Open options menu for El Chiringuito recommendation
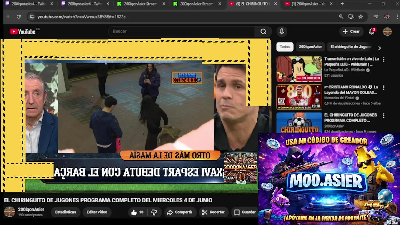The height and width of the screenshot is (225, 400). pyautogui.click(x=384, y=116)
